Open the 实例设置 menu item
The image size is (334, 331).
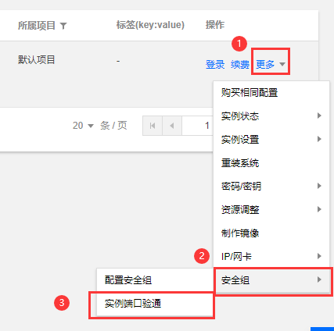point(271,140)
